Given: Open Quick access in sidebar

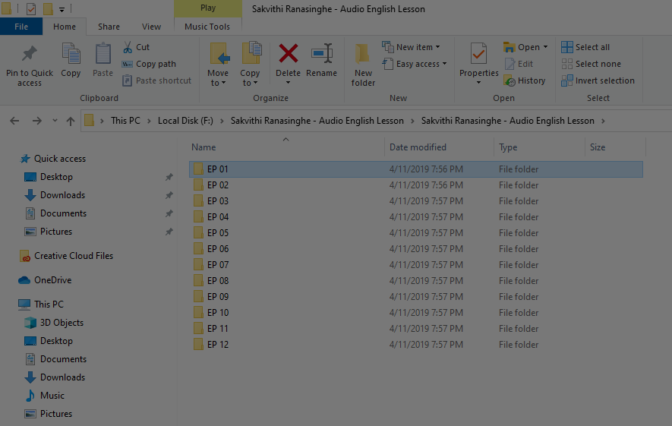Looking at the screenshot, I should (x=53, y=159).
